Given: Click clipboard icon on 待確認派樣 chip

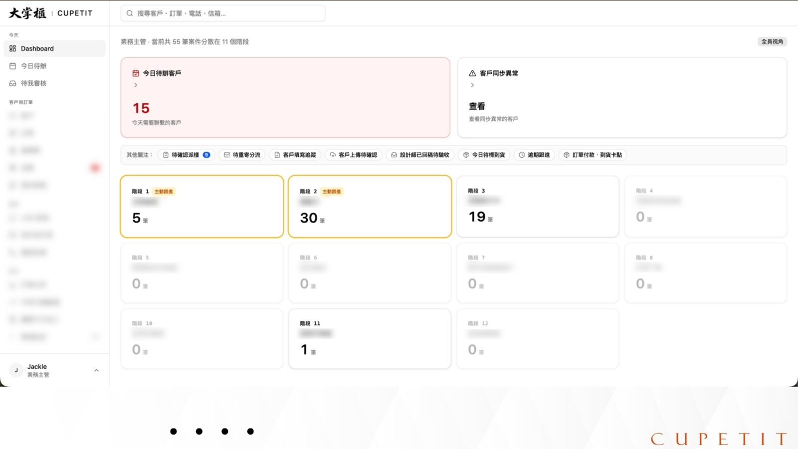Looking at the screenshot, I should tap(166, 155).
